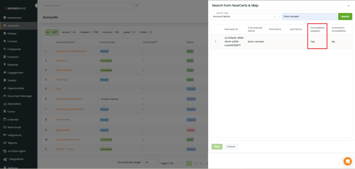Close the Search from NowCerts panel
355x169 pixels.
point(348,6)
